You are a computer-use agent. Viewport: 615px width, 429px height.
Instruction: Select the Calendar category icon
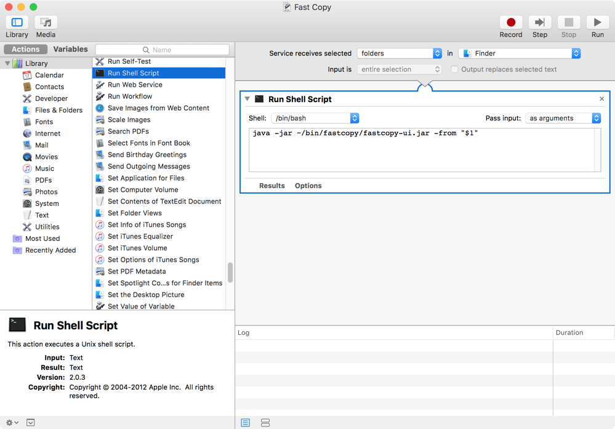(27, 75)
